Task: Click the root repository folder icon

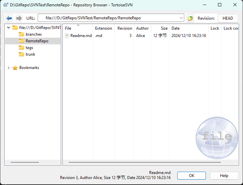Action: (x=15, y=28)
